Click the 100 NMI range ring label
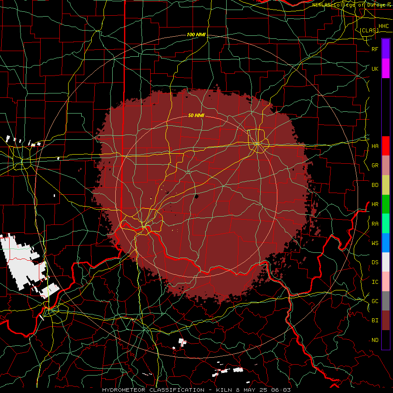This screenshot has width=393, height=393. coord(196,34)
